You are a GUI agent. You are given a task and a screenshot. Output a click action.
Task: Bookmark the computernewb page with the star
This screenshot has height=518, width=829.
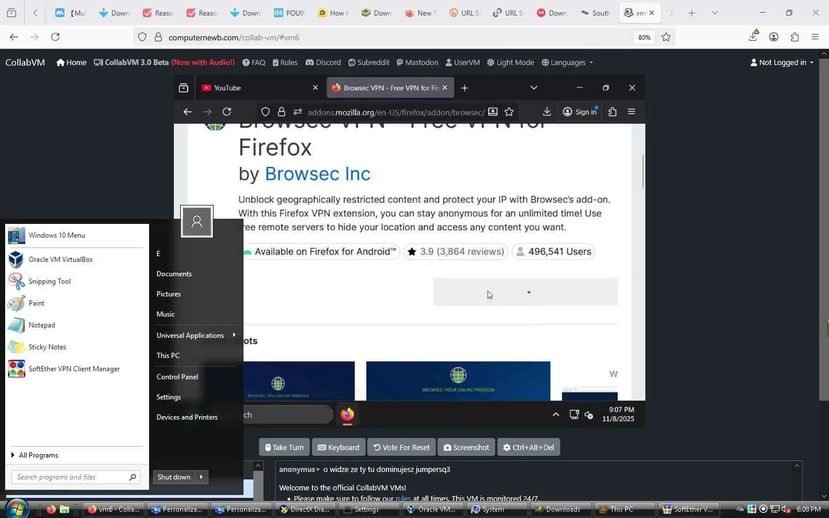click(x=666, y=37)
